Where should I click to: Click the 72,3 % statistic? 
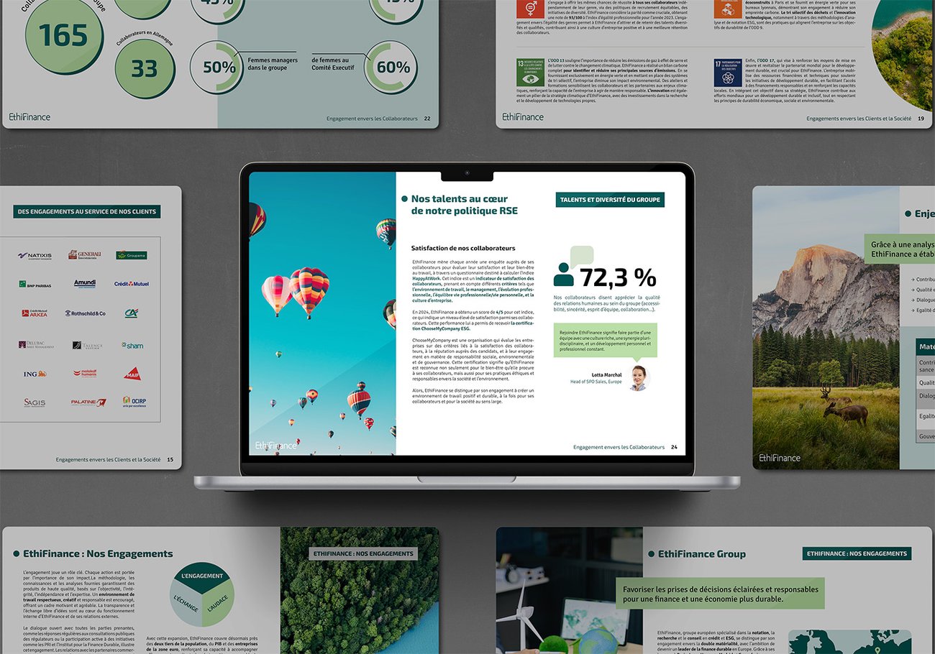point(618,277)
